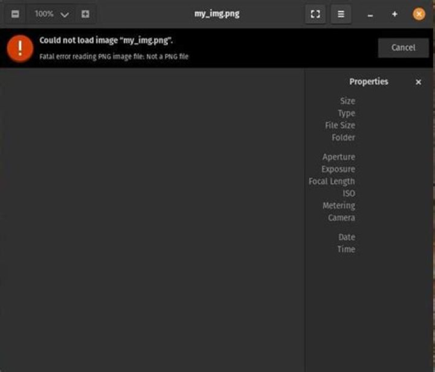The image size is (435, 372).
Task: Click the Time property label
Action: coord(346,250)
